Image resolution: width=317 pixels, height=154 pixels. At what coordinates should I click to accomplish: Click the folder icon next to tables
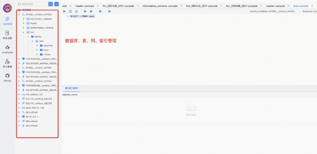[32, 36]
